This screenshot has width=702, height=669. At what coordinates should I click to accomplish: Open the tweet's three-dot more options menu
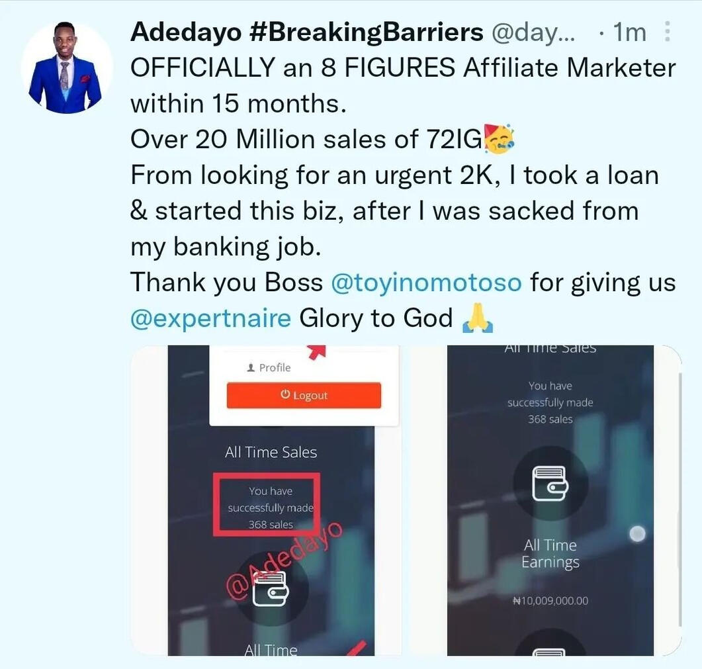[667, 32]
